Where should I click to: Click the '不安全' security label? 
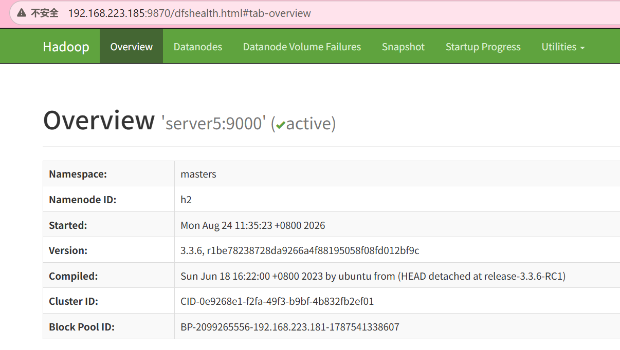click(x=45, y=13)
